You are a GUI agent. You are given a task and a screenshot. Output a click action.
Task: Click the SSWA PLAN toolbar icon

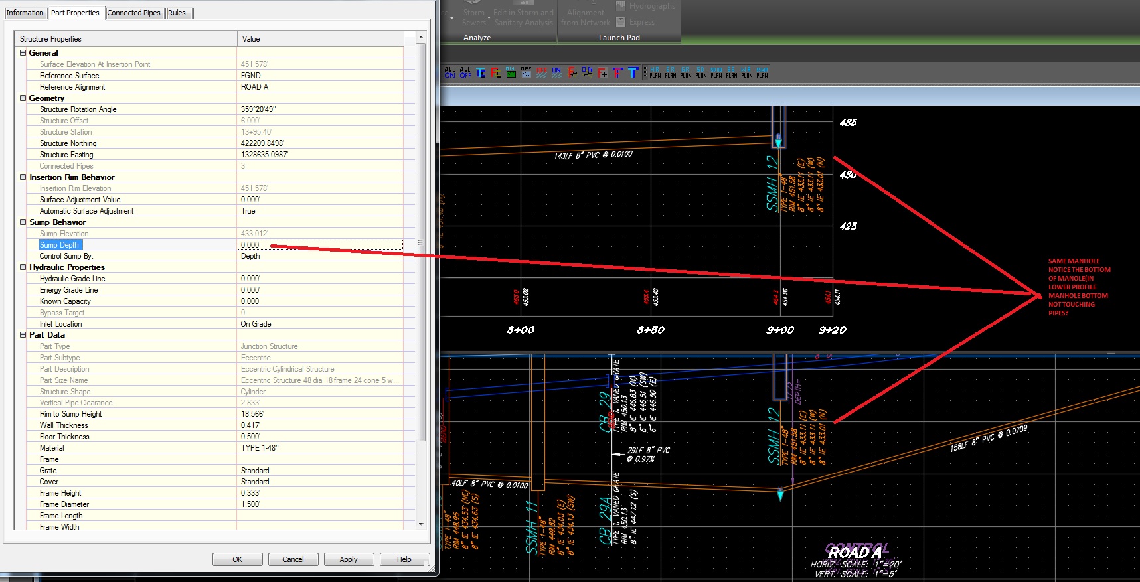click(x=762, y=72)
